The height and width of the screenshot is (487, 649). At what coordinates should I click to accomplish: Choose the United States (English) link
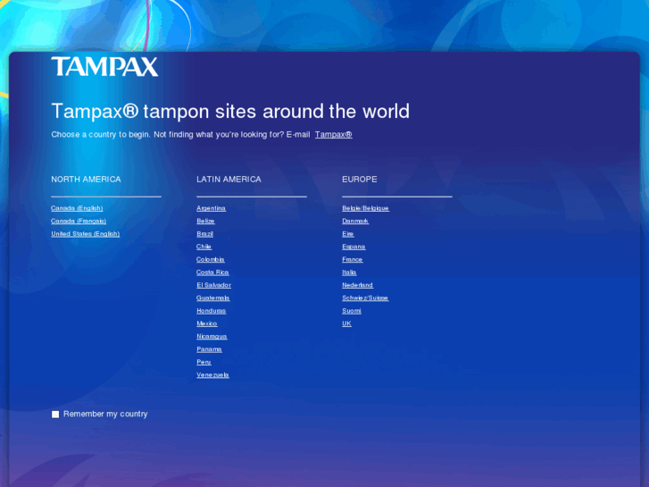pos(86,234)
